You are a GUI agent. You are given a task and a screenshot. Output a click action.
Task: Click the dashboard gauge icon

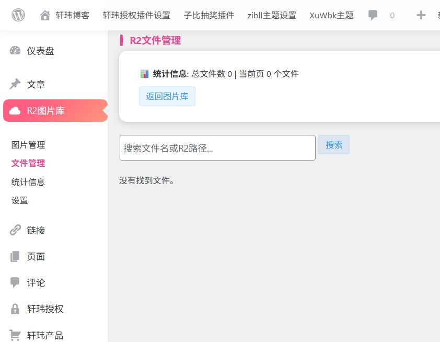(15, 51)
